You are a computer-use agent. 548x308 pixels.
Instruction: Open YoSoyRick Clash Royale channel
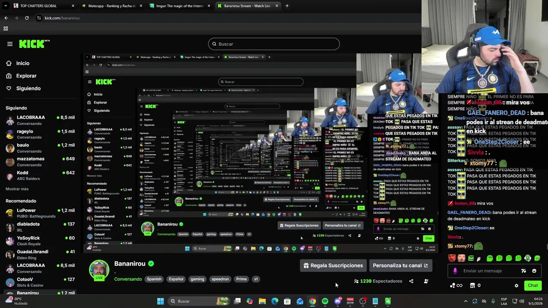point(40,241)
